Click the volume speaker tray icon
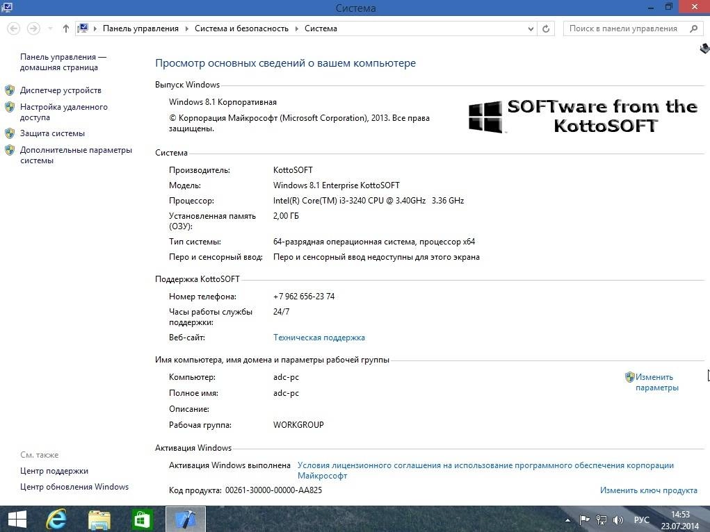Viewport: 710px width, 532px height. coord(618,520)
